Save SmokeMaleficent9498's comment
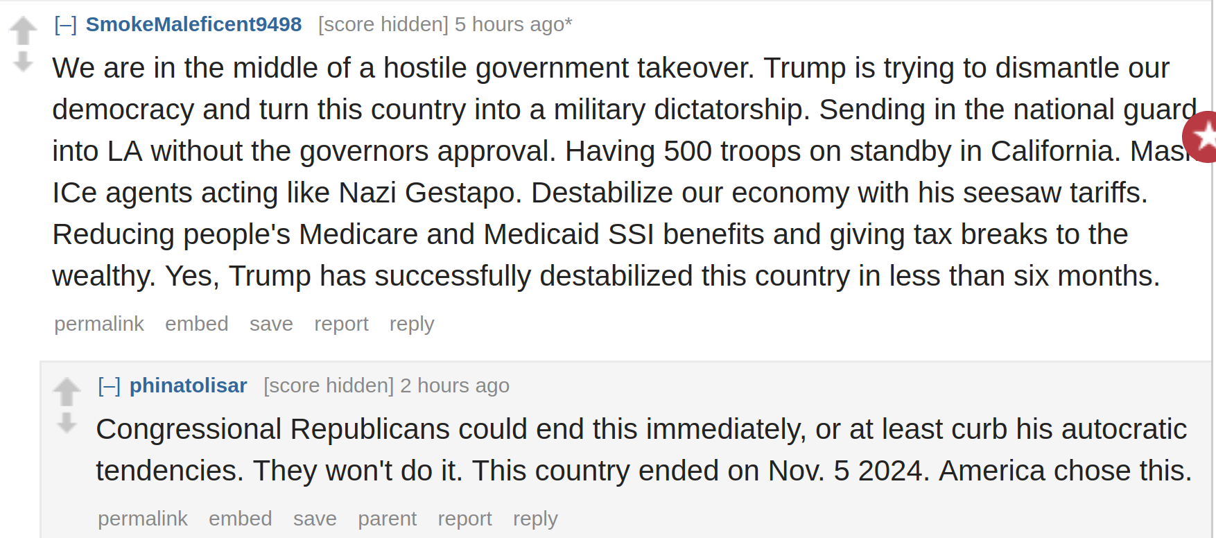The height and width of the screenshot is (538, 1216). click(x=271, y=324)
